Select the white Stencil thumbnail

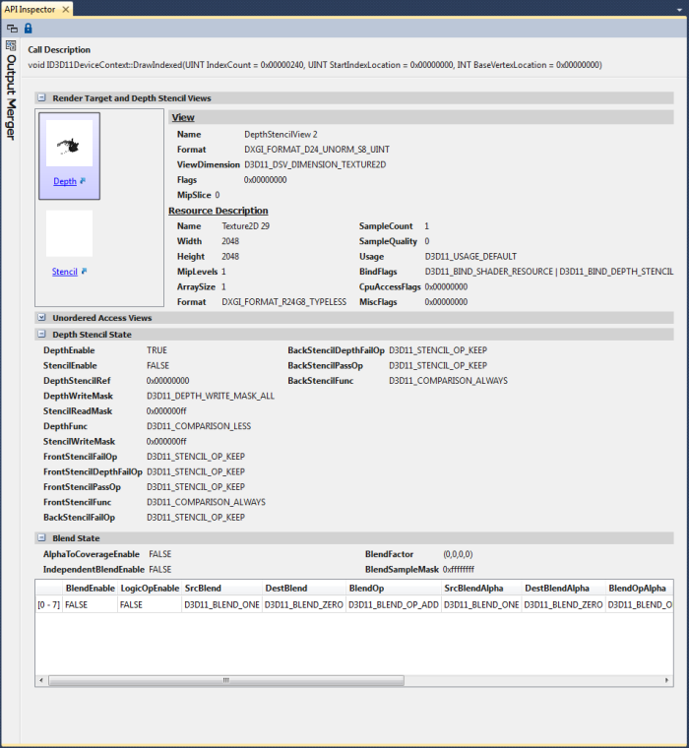69,234
